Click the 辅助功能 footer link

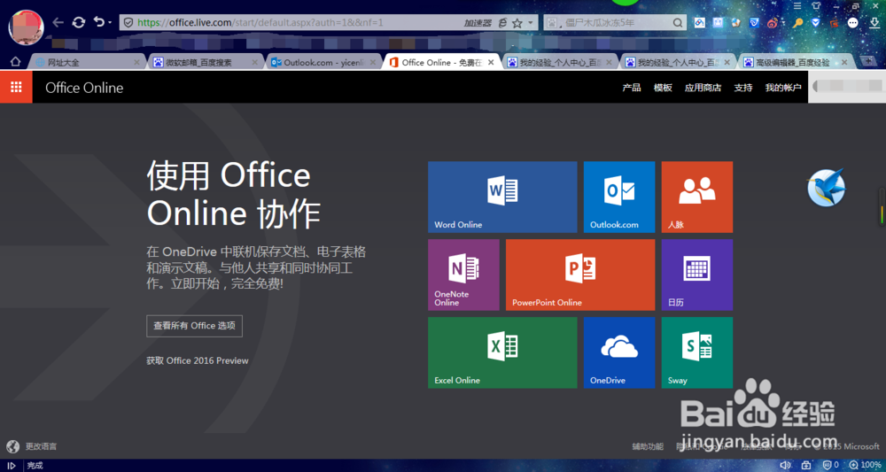click(x=648, y=446)
